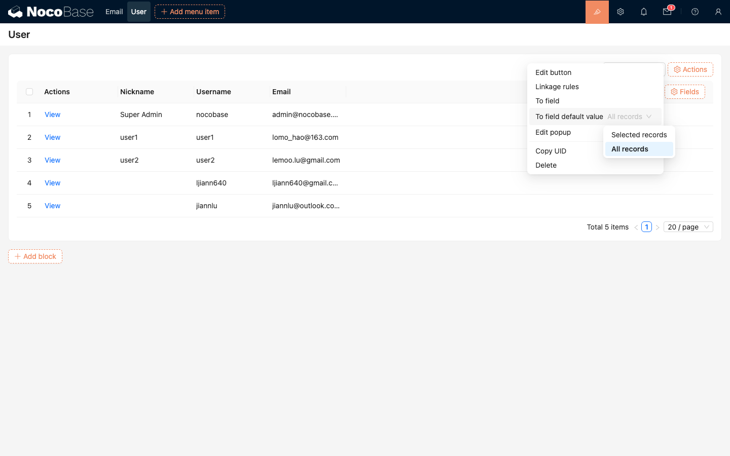Expand the 20 / page size dropdown
Screen dimensions: 730x456
tap(688, 227)
